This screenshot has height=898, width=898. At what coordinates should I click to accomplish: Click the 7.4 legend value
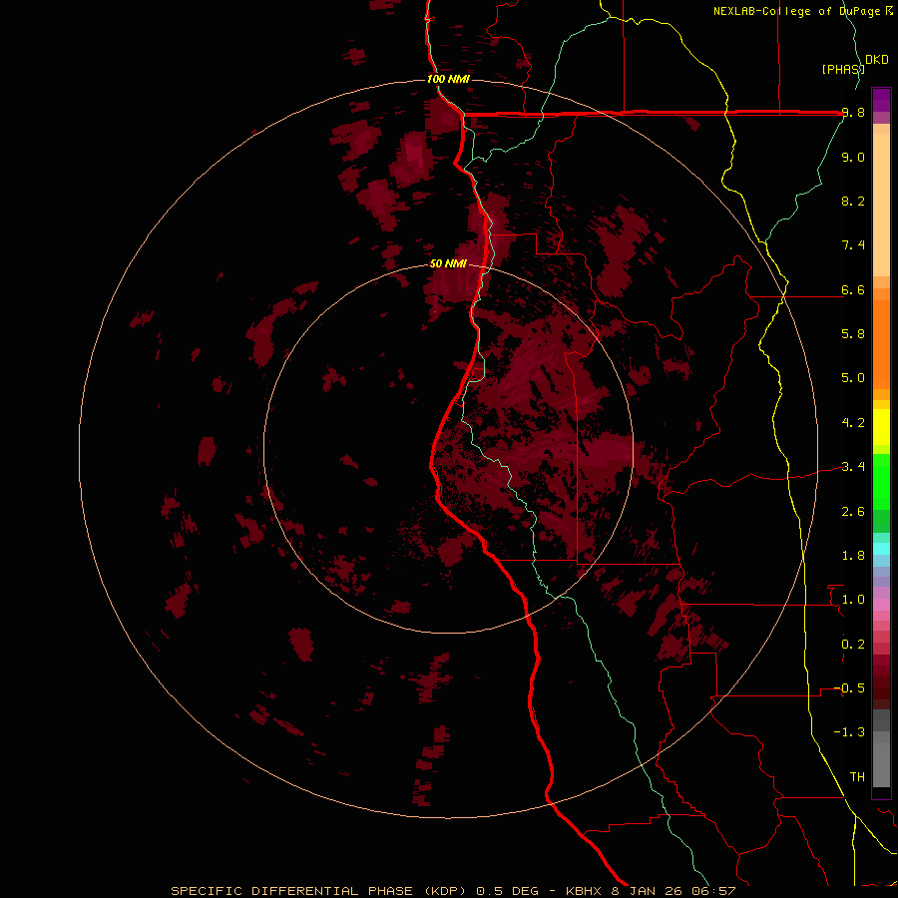pyautogui.click(x=853, y=245)
